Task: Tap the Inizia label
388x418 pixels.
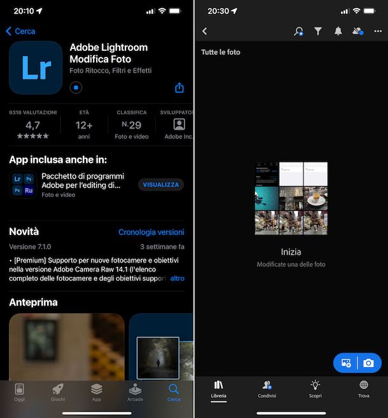Action: 291,252
